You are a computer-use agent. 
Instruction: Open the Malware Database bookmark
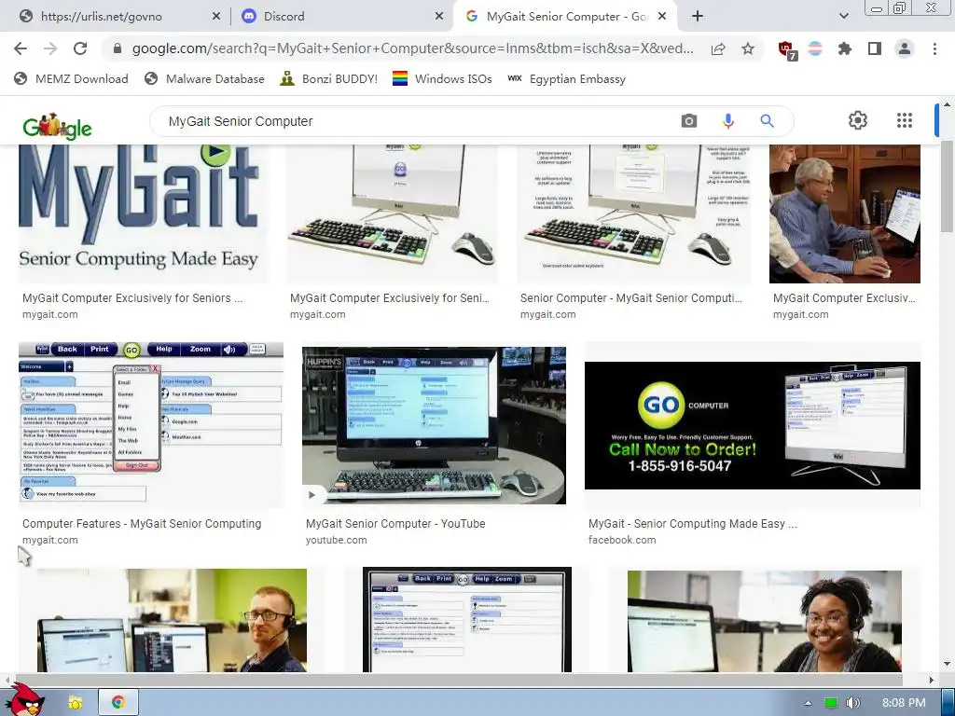pos(204,78)
